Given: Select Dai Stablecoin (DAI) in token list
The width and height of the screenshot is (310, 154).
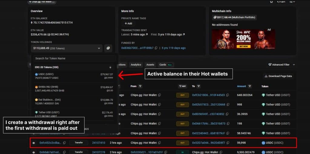Looking at the screenshot, I should 74,101.
